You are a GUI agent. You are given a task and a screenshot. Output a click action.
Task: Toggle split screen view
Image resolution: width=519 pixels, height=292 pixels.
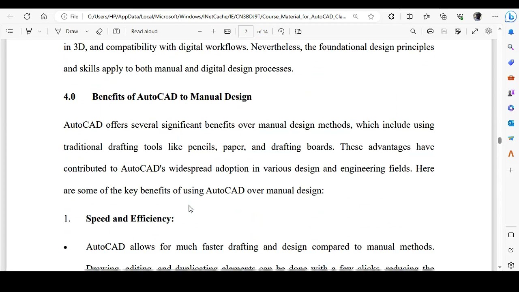tap(410, 17)
